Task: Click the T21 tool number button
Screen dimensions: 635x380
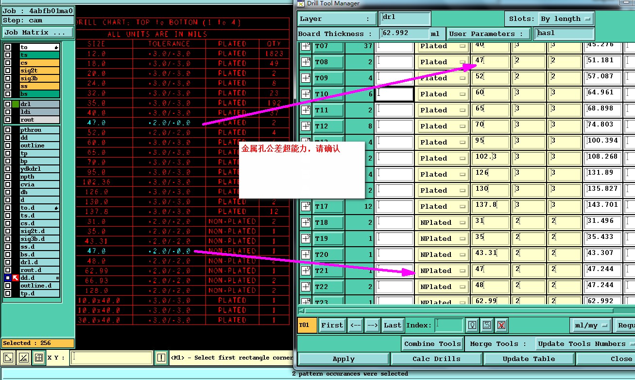Action: (328, 271)
